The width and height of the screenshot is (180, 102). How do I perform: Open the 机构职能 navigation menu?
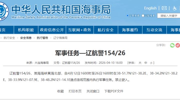(x=26, y=30)
